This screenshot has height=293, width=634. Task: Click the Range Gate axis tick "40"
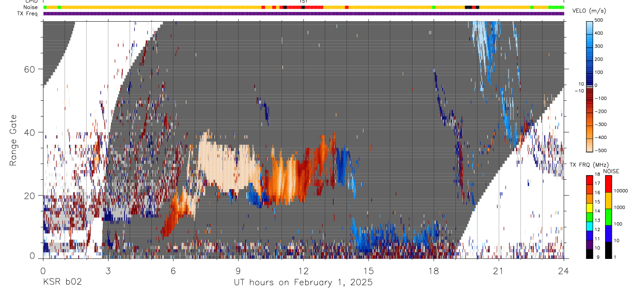(29, 132)
